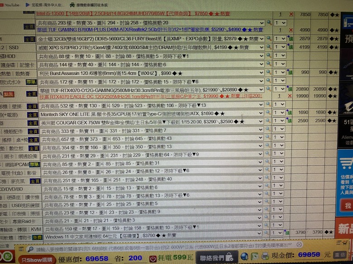The width and height of the screenshot is (353, 264).
Task: Click magnifier icon beside the COUGAR GEX 750W row
Action: point(268,120)
